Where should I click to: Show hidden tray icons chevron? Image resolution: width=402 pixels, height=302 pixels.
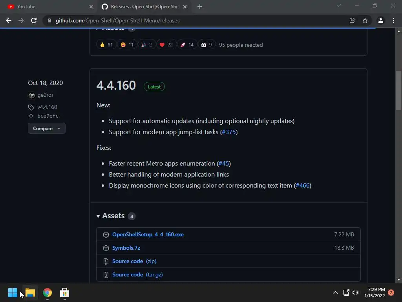(335, 293)
